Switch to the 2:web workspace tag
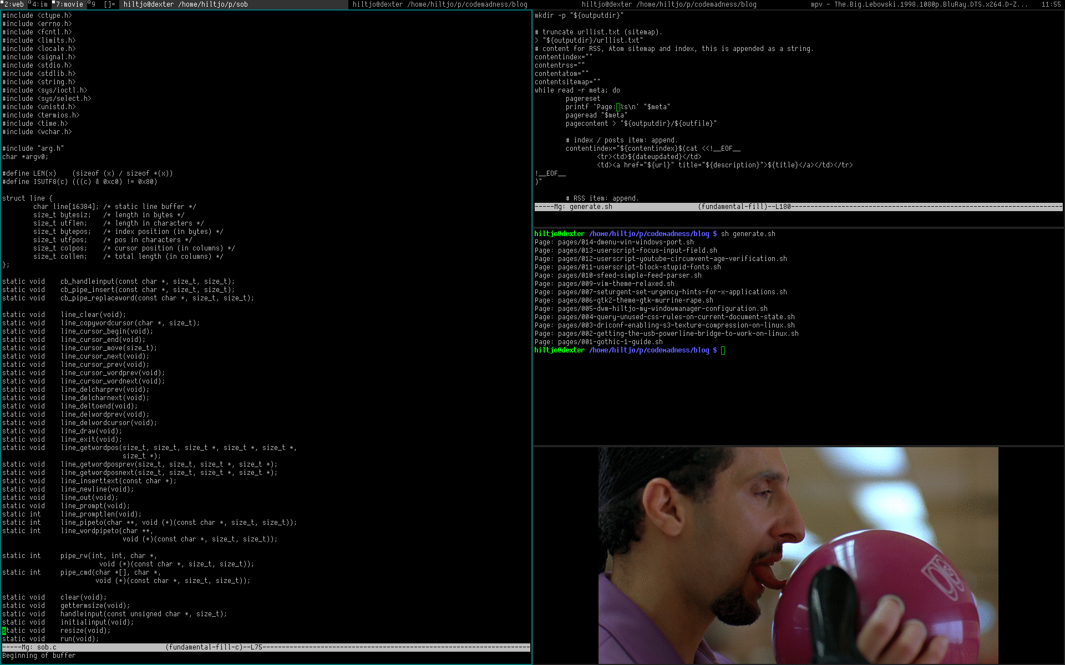1065x665 pixels. click(13, 4)
